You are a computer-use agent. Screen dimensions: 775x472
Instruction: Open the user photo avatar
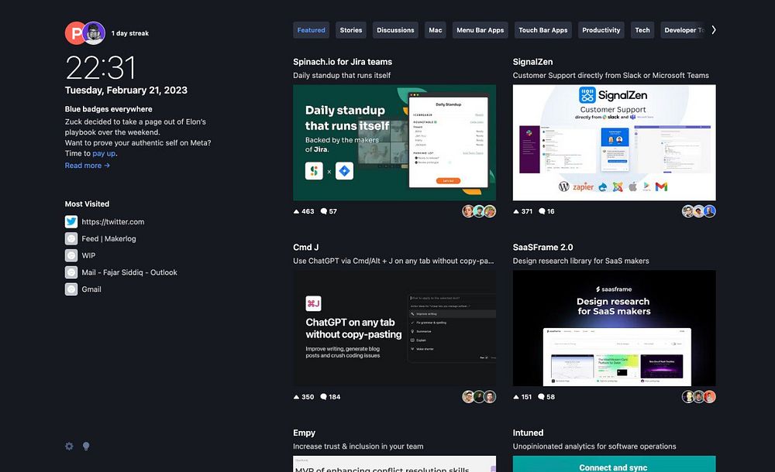coord(94,33)
